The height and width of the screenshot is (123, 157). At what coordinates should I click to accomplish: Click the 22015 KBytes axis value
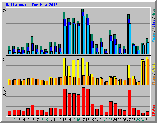point(5,91)
